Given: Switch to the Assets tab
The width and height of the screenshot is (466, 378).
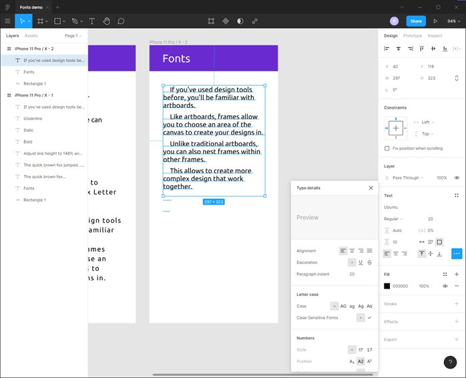Looking at the screenshot, I should [31, 35].
